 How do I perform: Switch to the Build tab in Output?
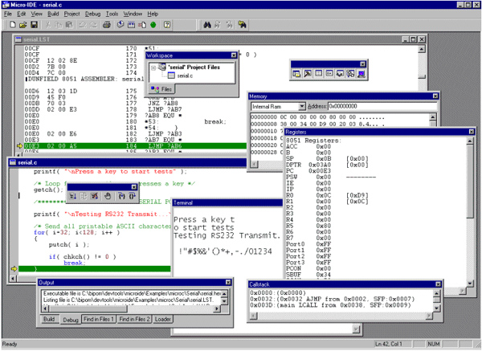click(x=49, y=320)
